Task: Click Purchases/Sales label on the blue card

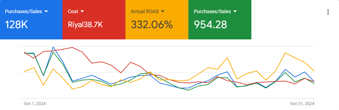Action: 24,11
